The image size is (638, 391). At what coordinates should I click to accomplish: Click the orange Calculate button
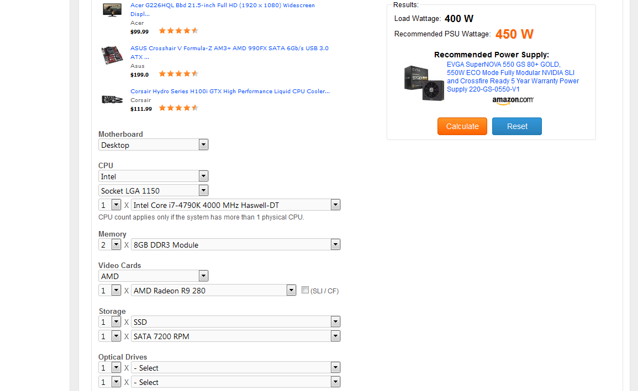pyautogui.click(x=462, y=126)
